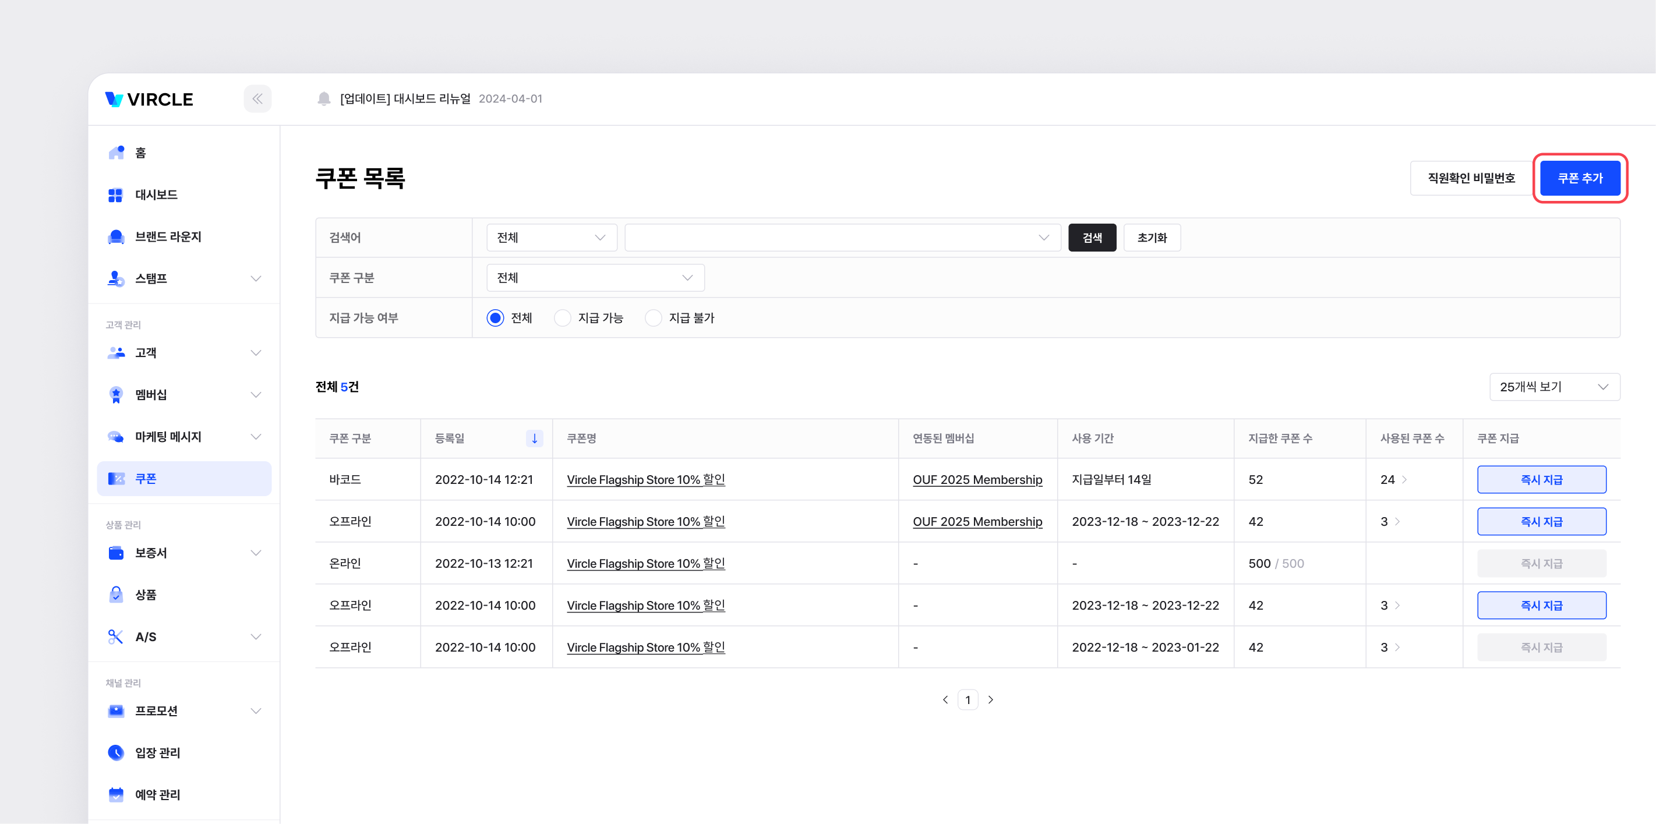Image resolution: width=1656 pixels, height=824 pixels.
Task: Click the 쿠폰 추가 button
Action: pos(1580,178)
